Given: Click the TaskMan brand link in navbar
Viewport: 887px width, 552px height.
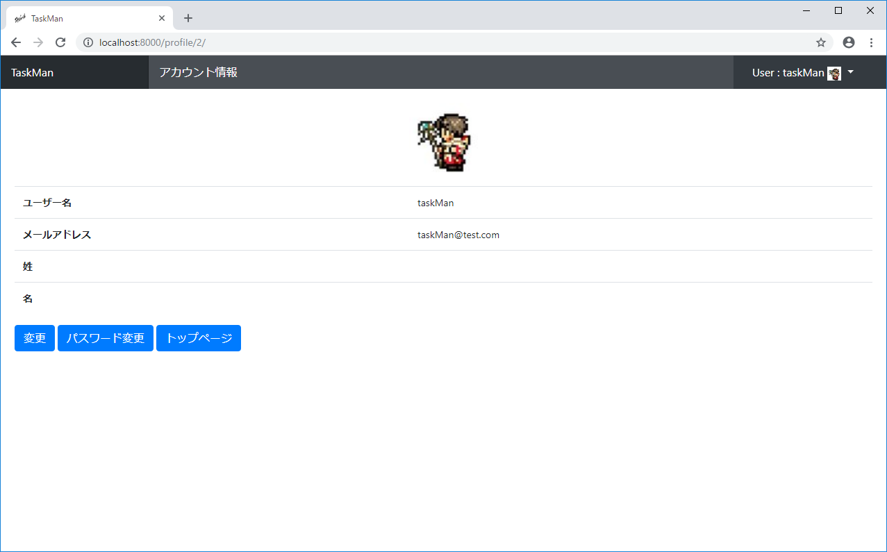Looking at the screenshot, I should click(32, 72).
